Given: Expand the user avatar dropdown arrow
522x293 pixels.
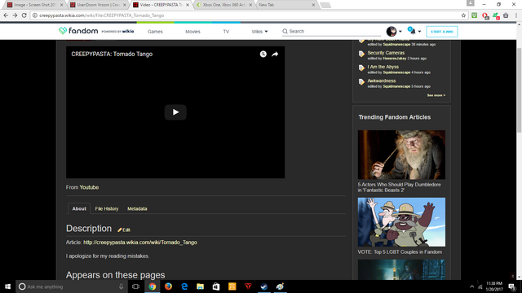Looking at the screenshot, I should pos(400,32).
